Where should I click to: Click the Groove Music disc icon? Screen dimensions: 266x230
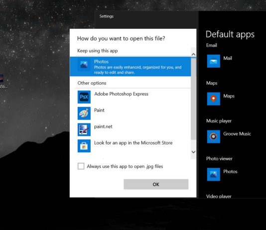click(x=214, y=136)
